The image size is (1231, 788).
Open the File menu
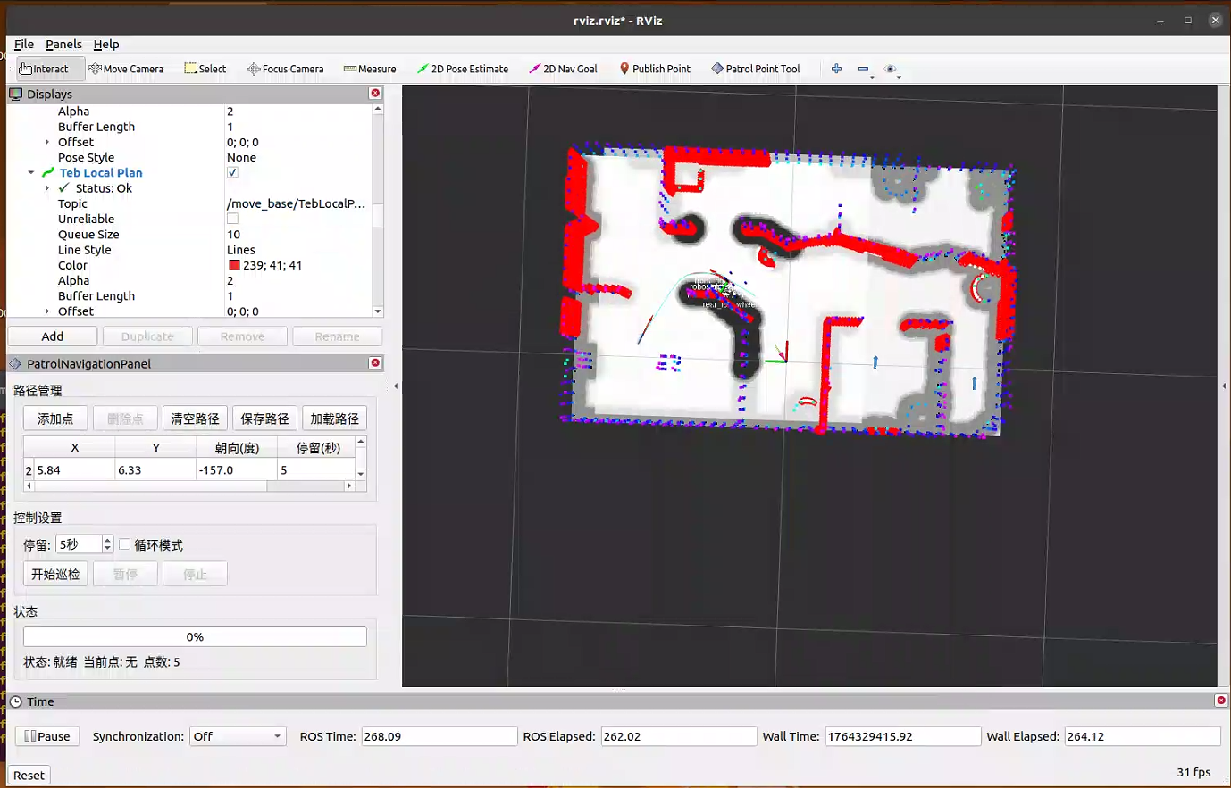(24, 44)
